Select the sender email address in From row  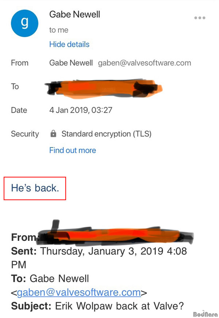[x=145, y=63]
